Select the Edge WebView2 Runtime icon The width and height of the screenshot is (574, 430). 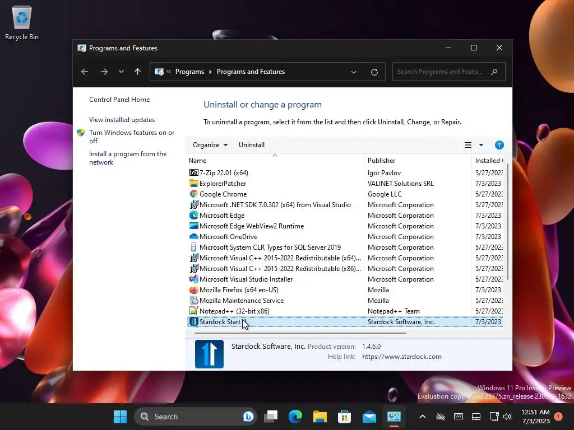pos(193,226)
